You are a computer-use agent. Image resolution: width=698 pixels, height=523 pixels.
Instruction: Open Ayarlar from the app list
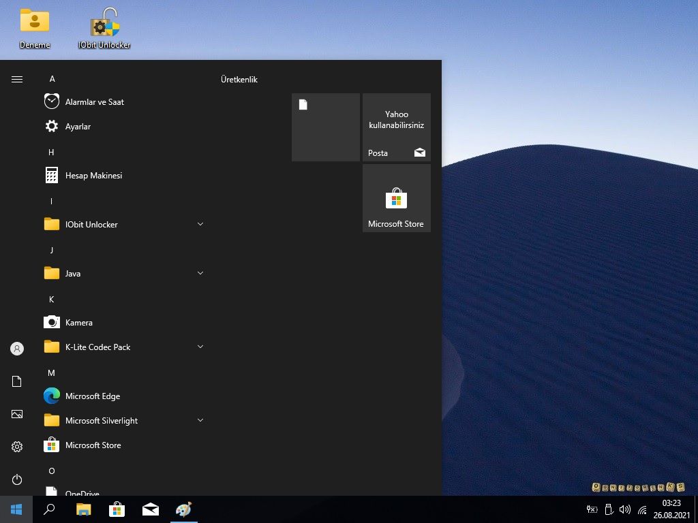pos(125,126)
